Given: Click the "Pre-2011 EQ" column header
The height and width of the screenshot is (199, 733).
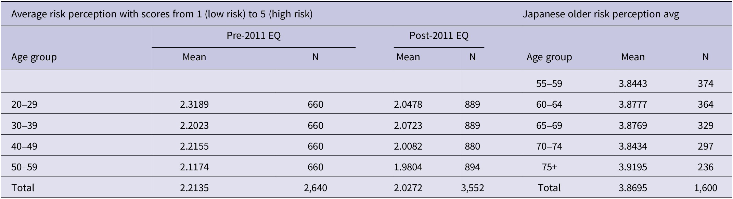Looking at the screenshot, I should 254,36.
